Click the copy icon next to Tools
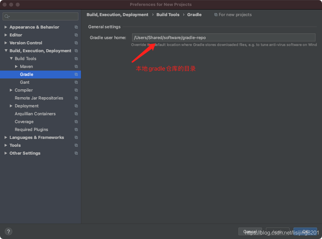The width and height of the screenshot is (322, 239). (x=76, y=145)
